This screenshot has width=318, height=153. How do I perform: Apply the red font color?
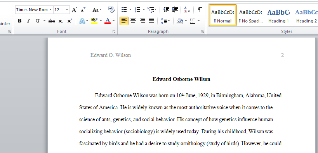coord(108,21)
